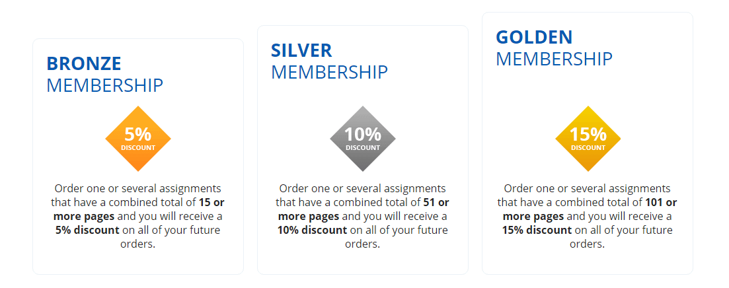Click the gray 10% discount diamond badge
The image size is (729, 288).
[363, 139]
